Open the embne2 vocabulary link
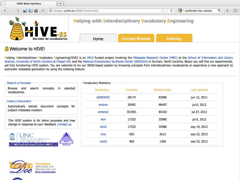Screen dimensions: 240x180 click(x=103, y=112)
